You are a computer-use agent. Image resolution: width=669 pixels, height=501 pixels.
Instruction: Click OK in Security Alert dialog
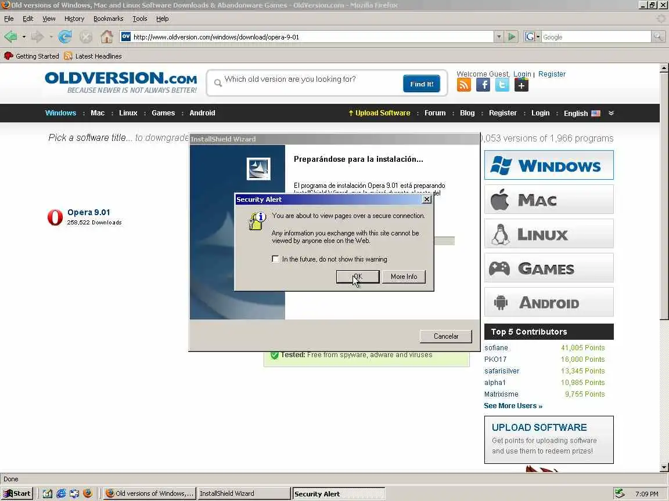358,277
